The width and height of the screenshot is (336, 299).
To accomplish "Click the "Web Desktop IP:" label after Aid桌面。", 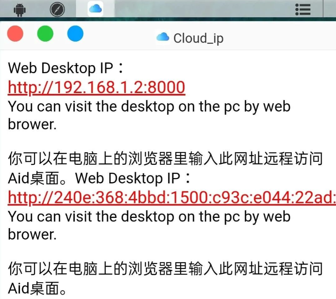I will (x=133, y=178).
